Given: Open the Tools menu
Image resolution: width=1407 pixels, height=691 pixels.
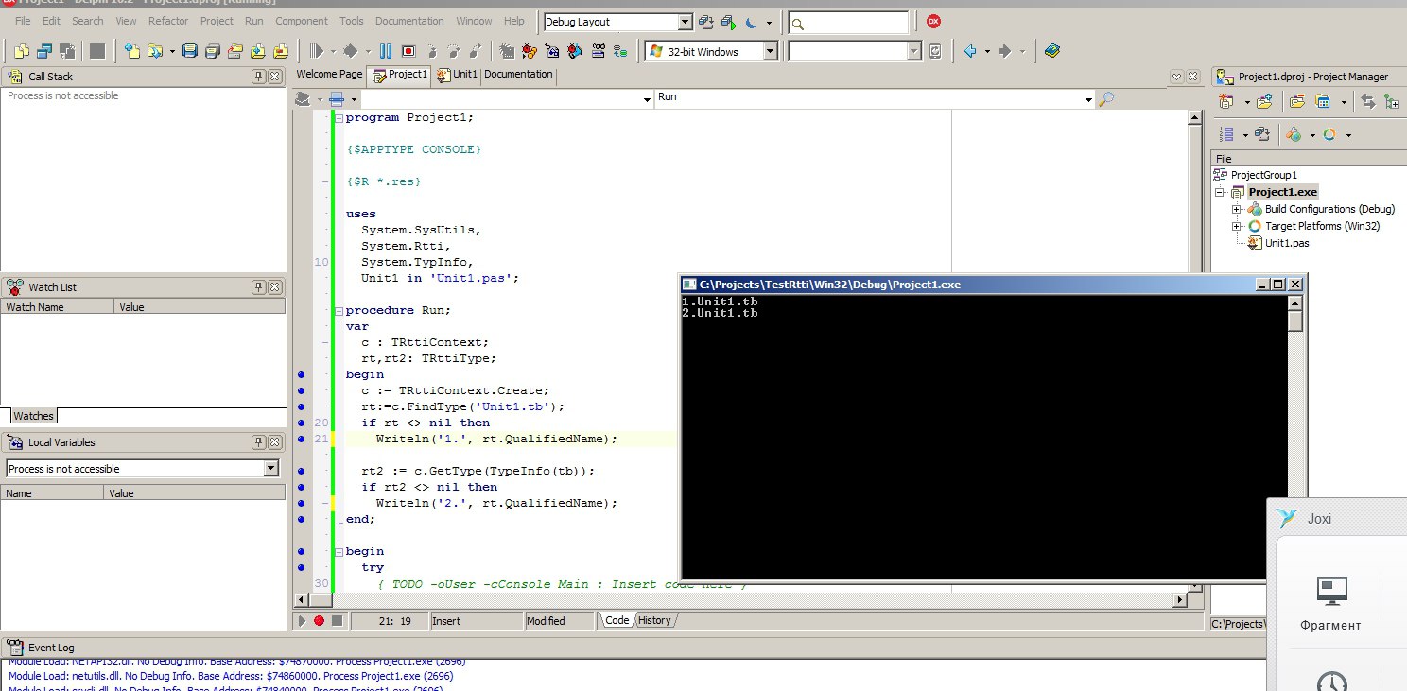Looking at the screenshot, I should click(352, 21).
